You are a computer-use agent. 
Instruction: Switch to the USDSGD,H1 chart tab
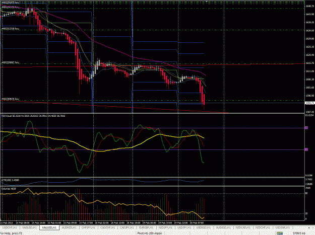[203, 227]
